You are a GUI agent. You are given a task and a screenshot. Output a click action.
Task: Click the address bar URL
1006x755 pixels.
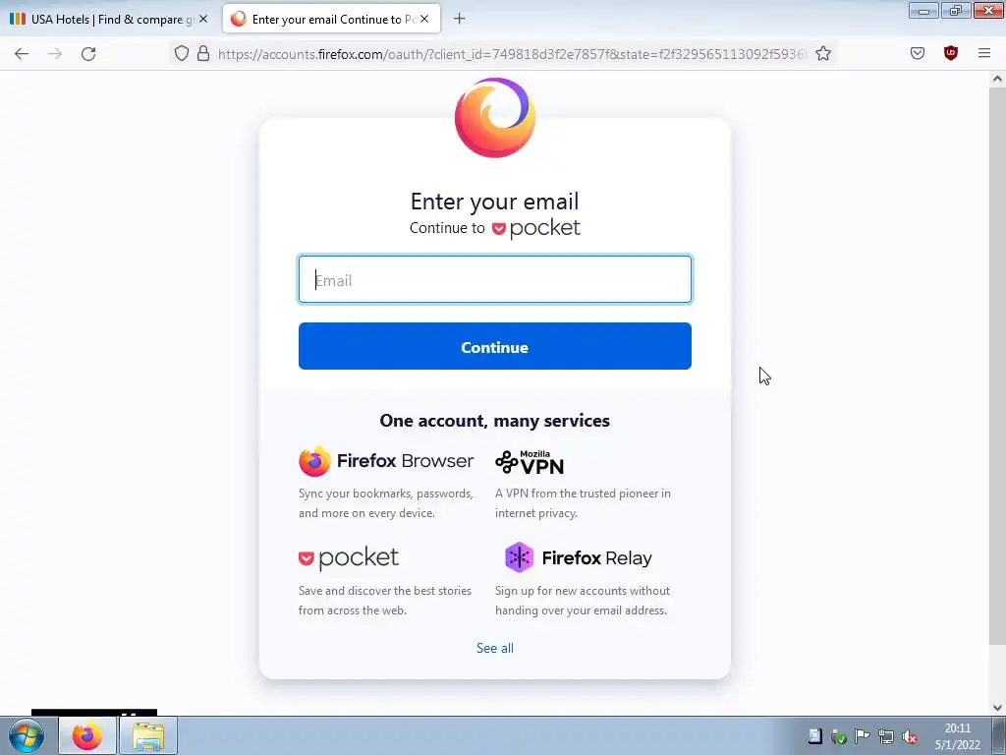pyautogui.click(x=511, y=54)
